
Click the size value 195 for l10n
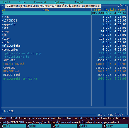coord(102,39)
